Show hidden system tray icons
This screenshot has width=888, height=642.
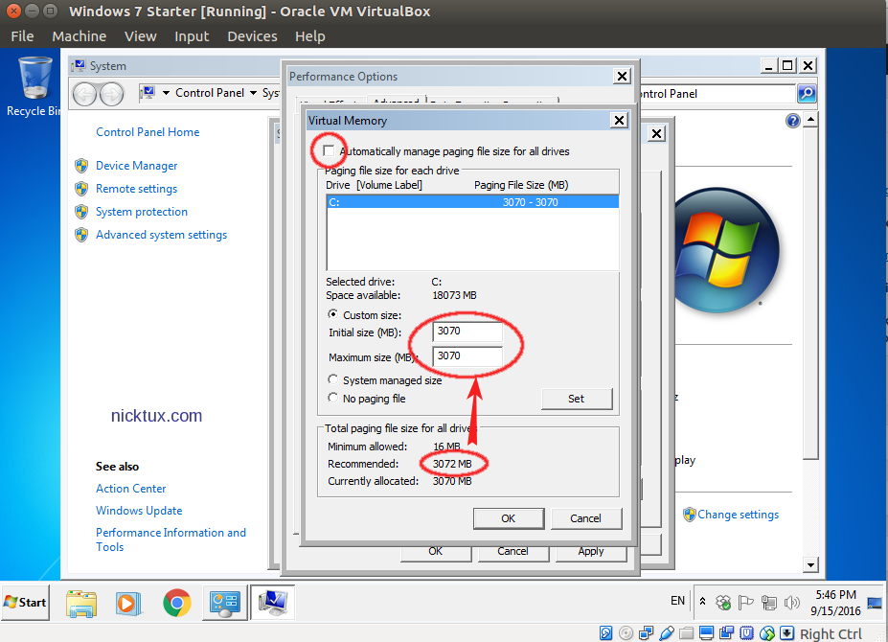pyautogui.click(x=703, y=603)
